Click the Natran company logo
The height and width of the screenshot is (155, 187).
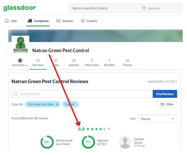pyautogui.click(x=20, y=45)
